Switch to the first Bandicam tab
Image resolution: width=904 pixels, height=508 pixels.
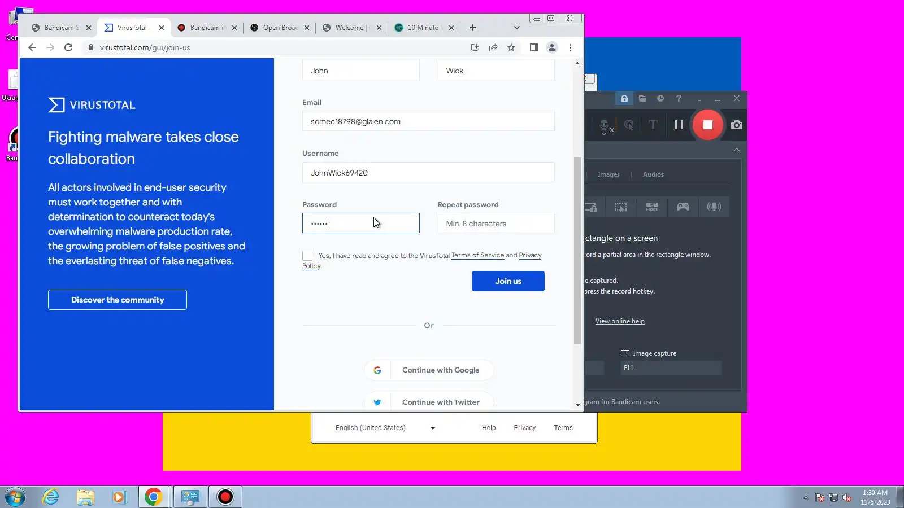(x=61, y=28)
